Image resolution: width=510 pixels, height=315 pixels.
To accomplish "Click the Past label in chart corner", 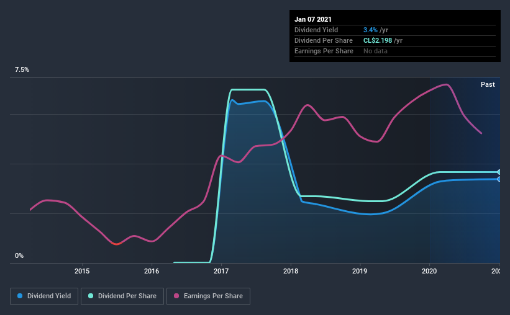I will (x=488, y=84).
